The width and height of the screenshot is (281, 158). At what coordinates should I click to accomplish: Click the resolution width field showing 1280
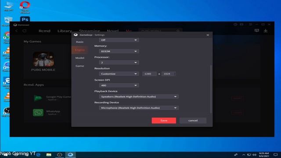[x=149, y=74]
